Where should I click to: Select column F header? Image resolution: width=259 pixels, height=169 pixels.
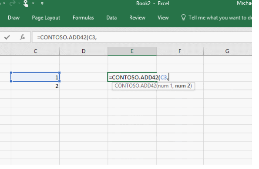[x=180, y=51]
